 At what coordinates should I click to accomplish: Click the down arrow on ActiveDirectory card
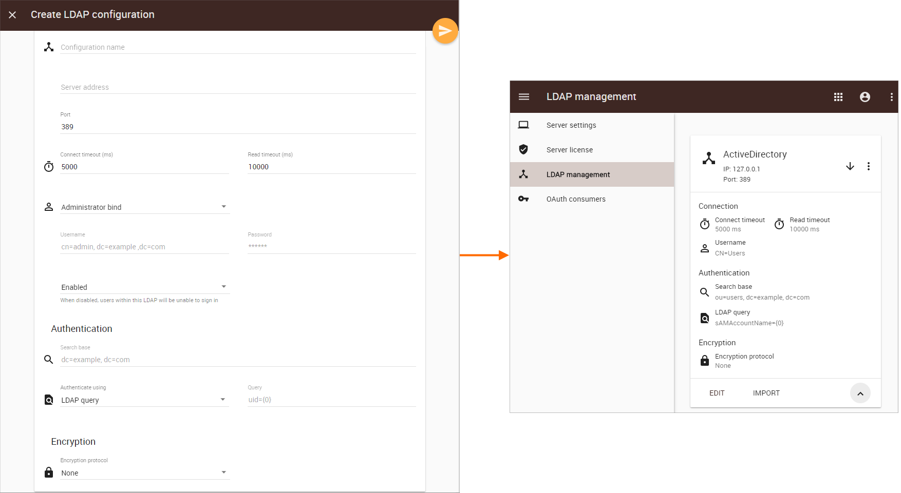tap(850, 166)
